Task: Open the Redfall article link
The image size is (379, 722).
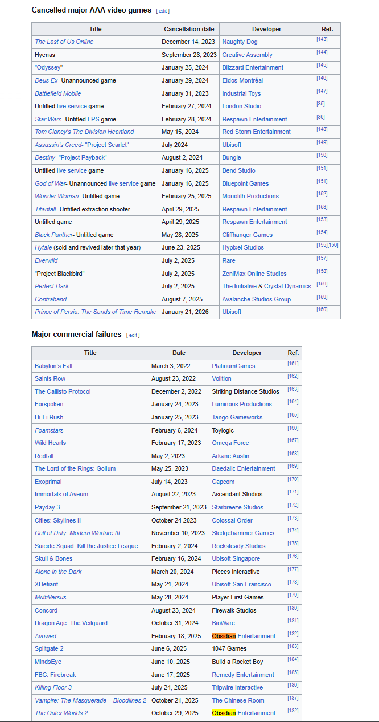Action: coord(44,456)
